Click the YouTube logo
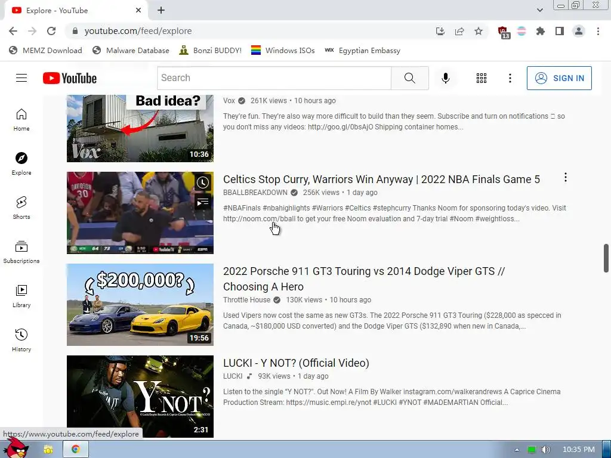611x458 pixels. coord(70,78)
